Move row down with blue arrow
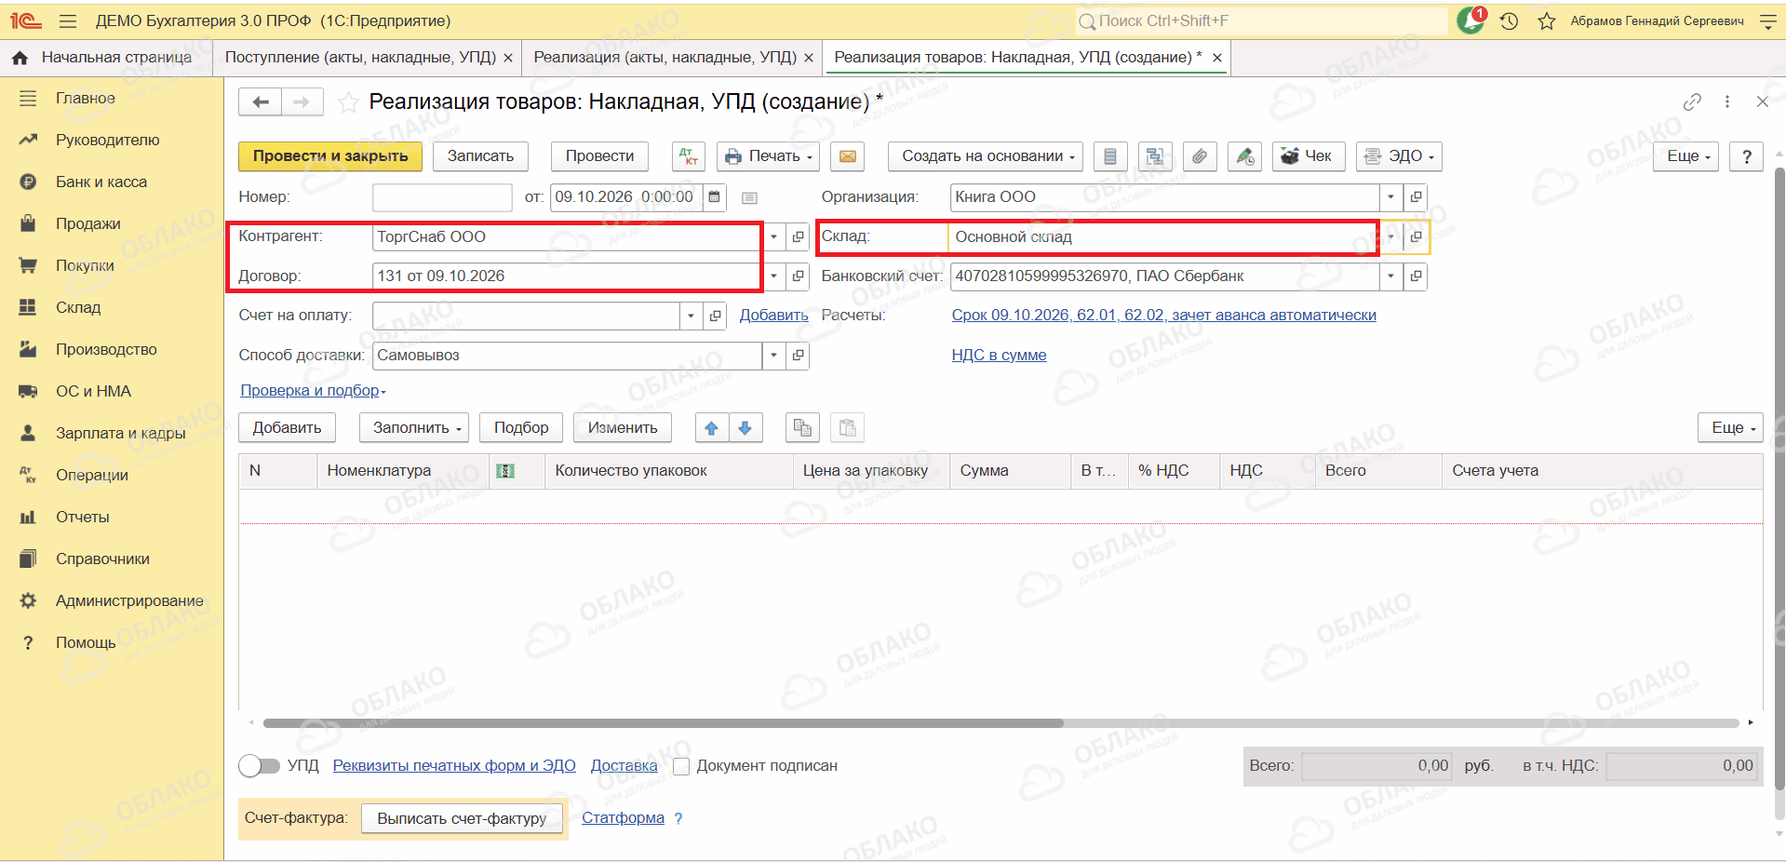This screenshot has width=1786, height=862. [x=745, y=428]
